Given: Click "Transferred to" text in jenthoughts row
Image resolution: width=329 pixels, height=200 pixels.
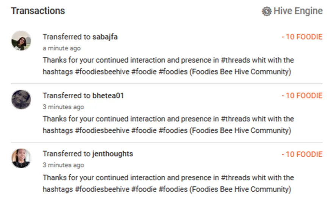Looking at the screenshot, I should click(x=66, y=154).
